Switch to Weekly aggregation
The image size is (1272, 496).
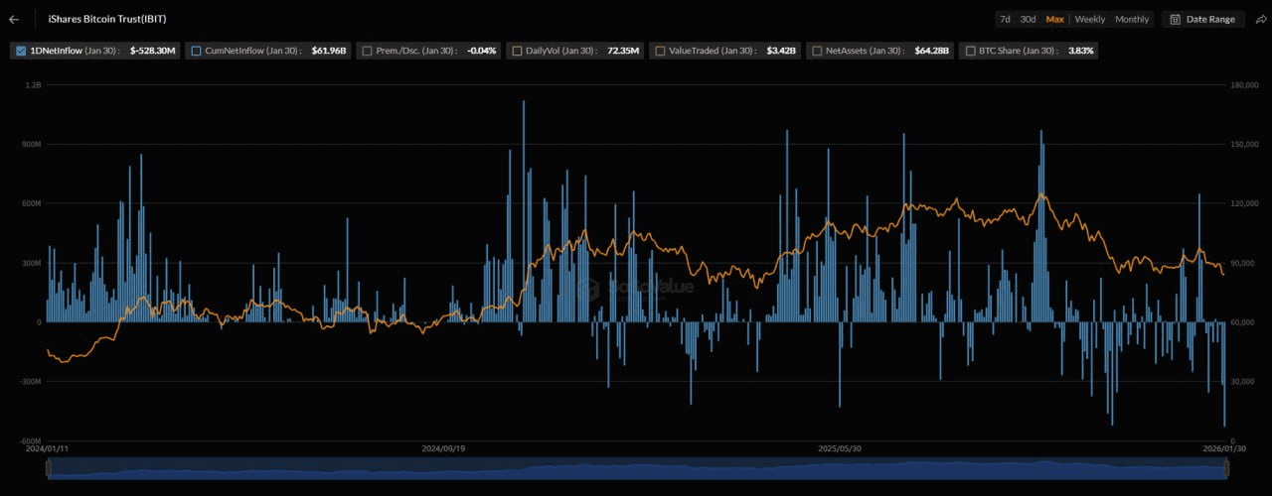click(x=1089, y=19)
